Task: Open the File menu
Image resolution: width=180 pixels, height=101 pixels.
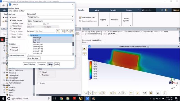Action: coord(5,10)
